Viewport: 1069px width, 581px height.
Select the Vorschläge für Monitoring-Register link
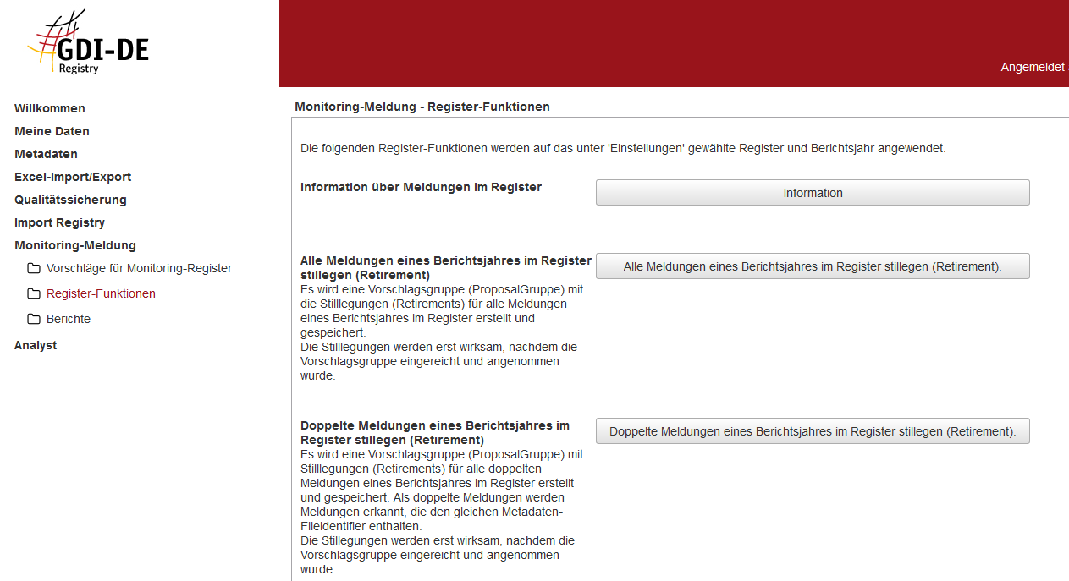click(139, 268)
